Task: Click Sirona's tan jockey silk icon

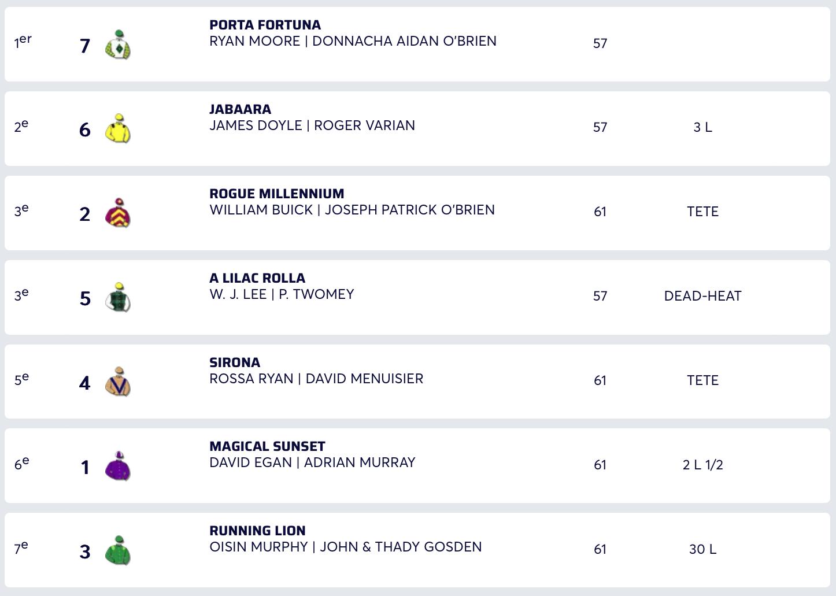Action: (118, 382)
